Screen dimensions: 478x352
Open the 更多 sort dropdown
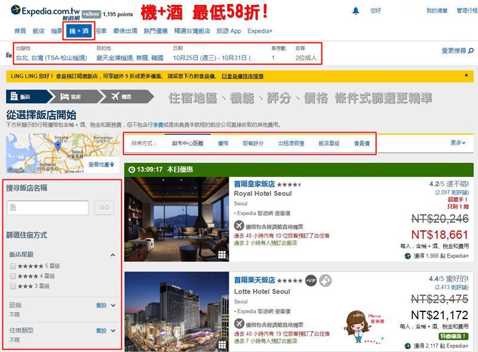pyautogui.click(x=458, y=142)
